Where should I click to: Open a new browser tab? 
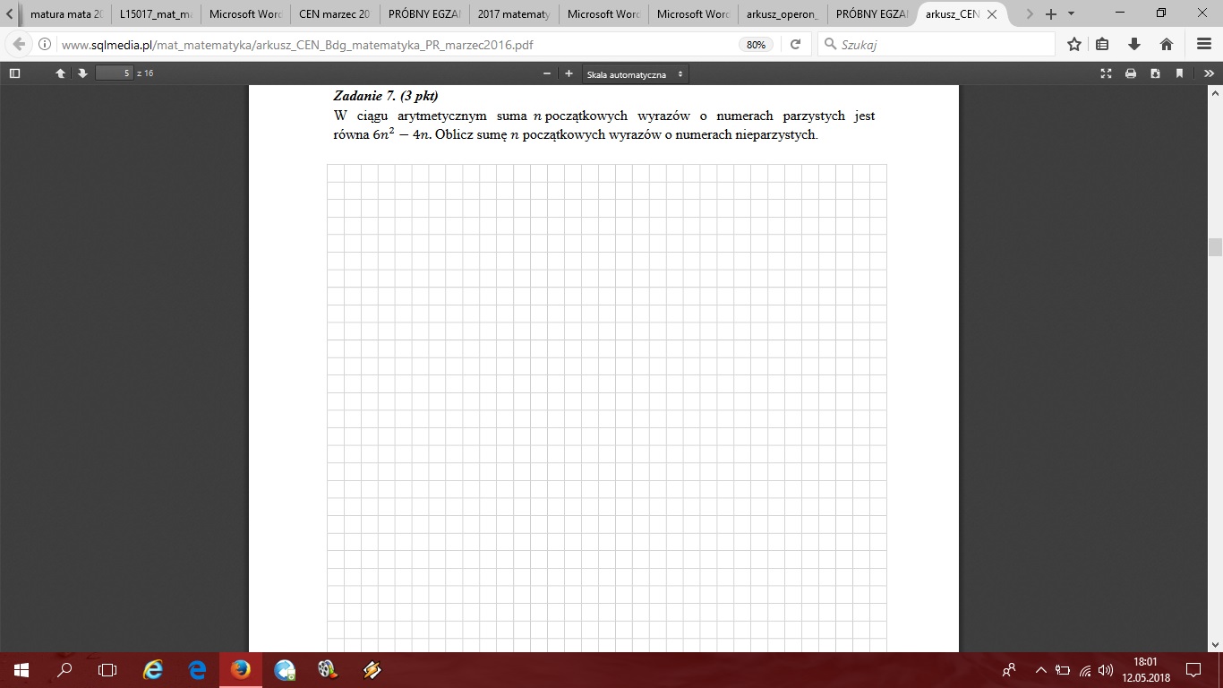1051,14
